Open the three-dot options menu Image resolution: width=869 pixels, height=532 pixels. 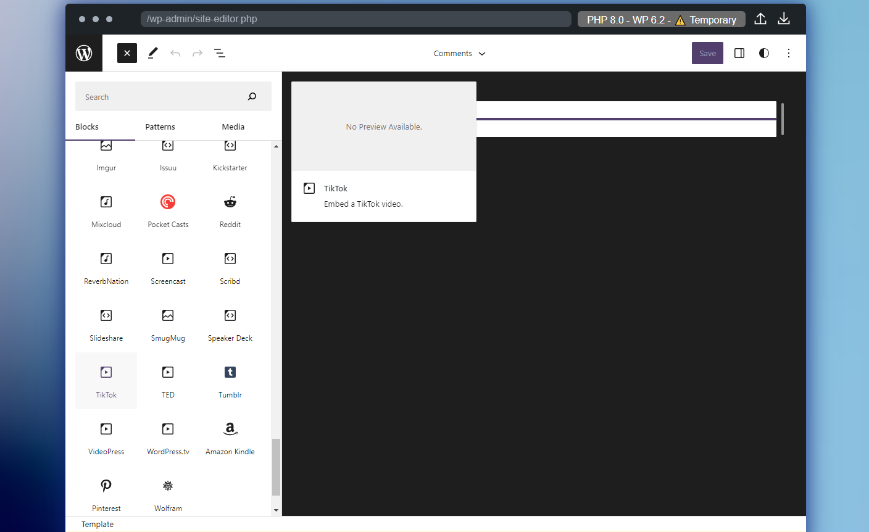coord(789,53)
